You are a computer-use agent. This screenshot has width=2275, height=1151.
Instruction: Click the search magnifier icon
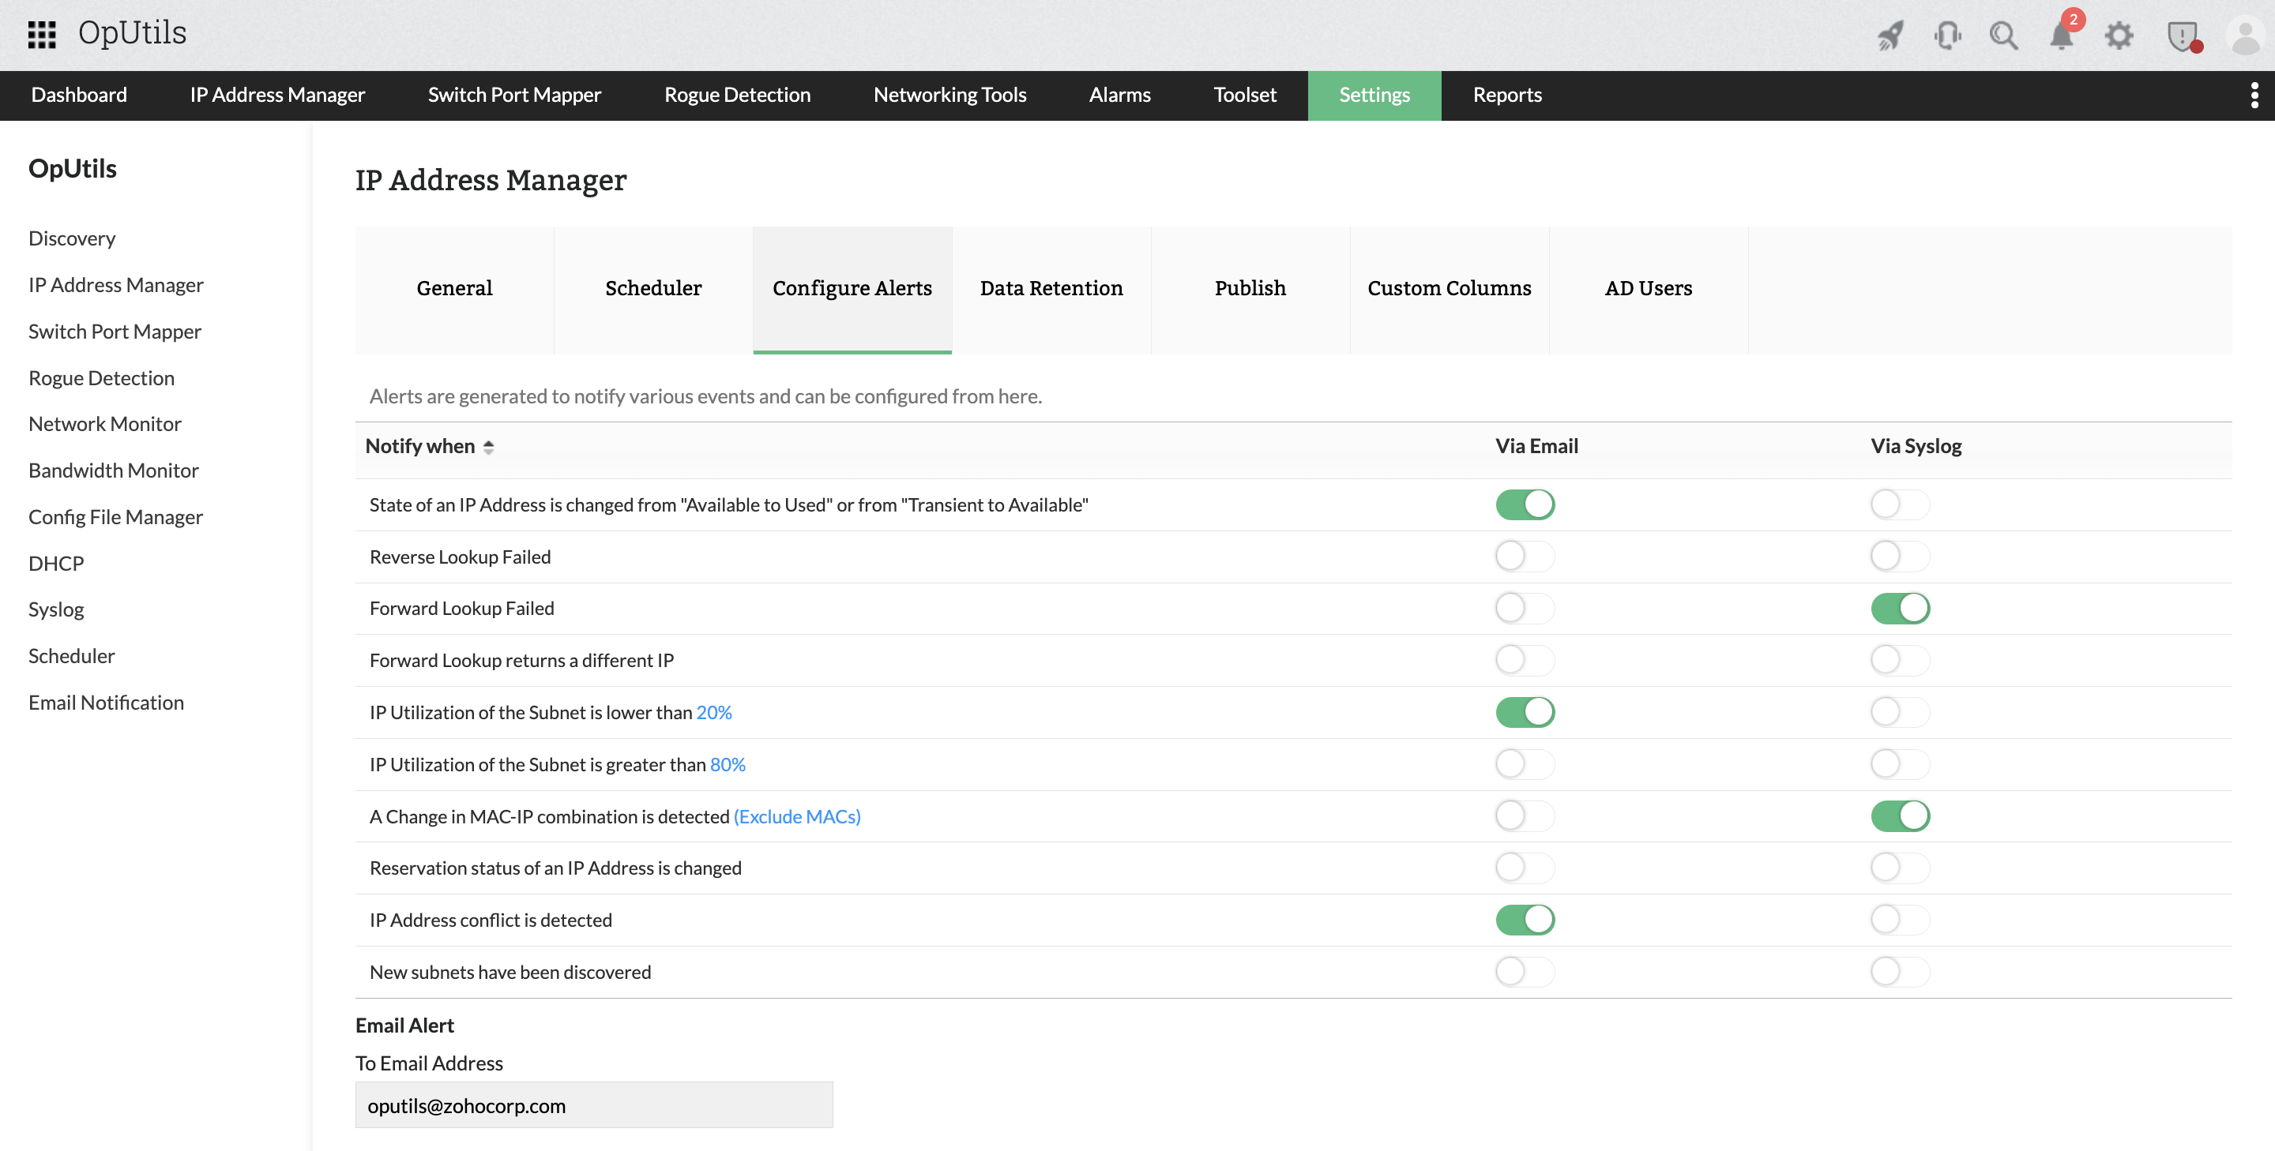click(2003, 36)
